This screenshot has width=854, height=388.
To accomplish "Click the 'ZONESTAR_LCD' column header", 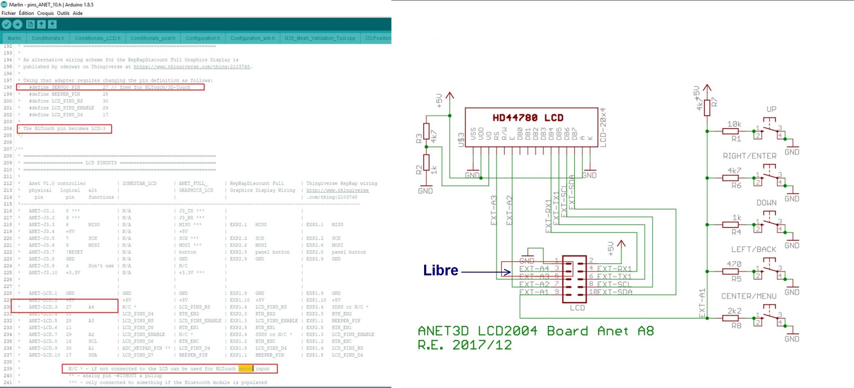I will click(x=139, y=184).
